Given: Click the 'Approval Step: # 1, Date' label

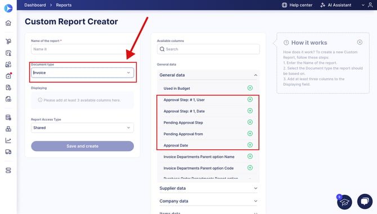Looking at the screenshot, I should pos(184,111).
